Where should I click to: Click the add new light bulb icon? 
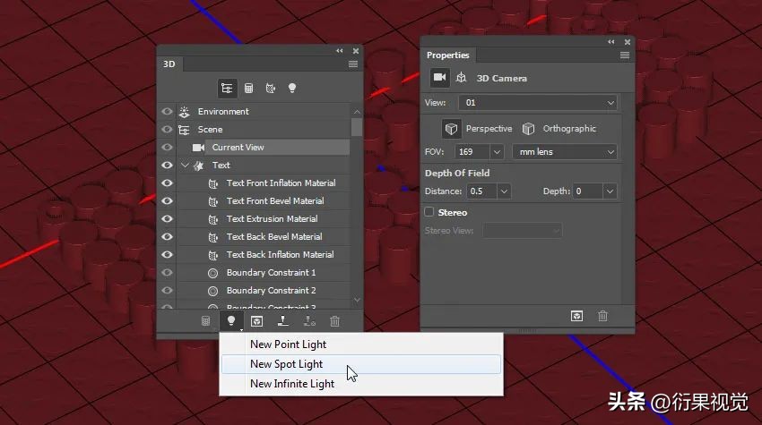point(231,320)
